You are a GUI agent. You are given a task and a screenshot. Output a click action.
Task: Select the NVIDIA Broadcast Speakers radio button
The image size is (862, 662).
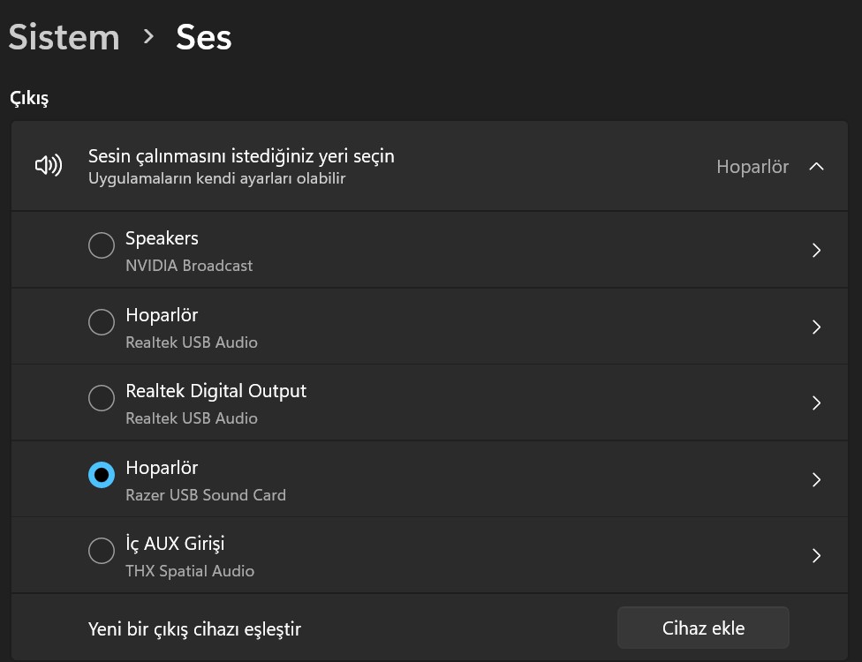pyautogui.click(x=102, y=246)
